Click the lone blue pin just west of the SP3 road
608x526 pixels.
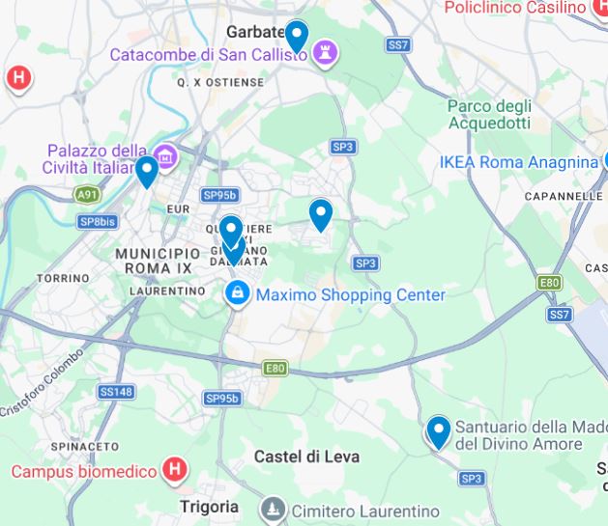click(x=321, y=215)
